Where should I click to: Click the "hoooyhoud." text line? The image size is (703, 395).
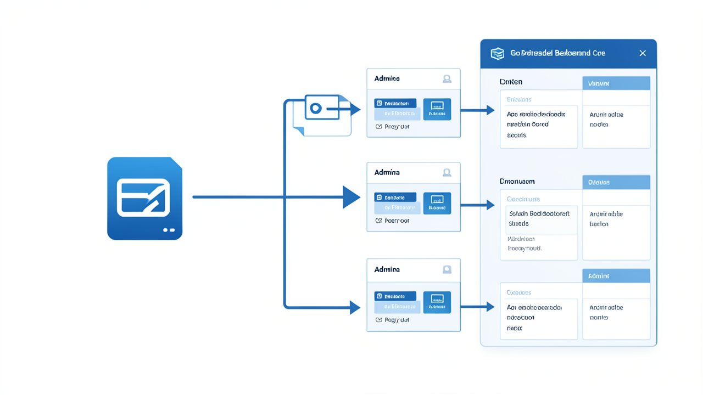(x=525, y=249)
